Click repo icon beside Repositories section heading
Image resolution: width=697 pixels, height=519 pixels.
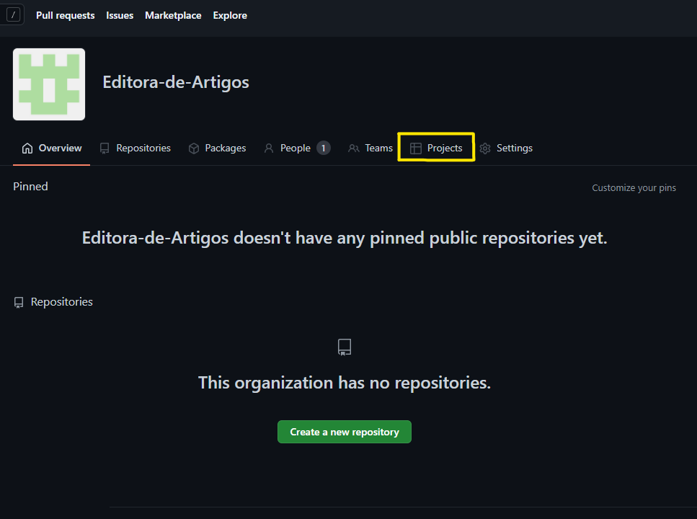(x=19, y=303)
